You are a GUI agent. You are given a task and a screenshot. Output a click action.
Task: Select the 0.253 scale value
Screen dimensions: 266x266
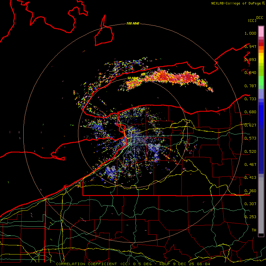250,217
